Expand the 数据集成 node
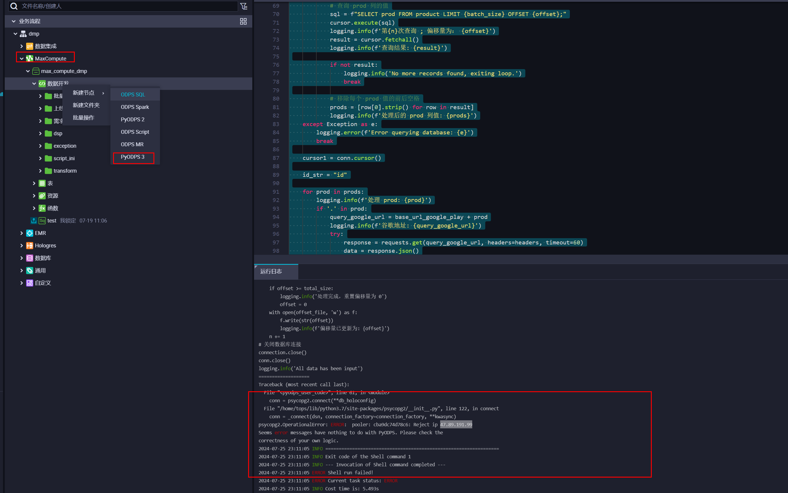The image size is (788, 493). click(22, 46)
